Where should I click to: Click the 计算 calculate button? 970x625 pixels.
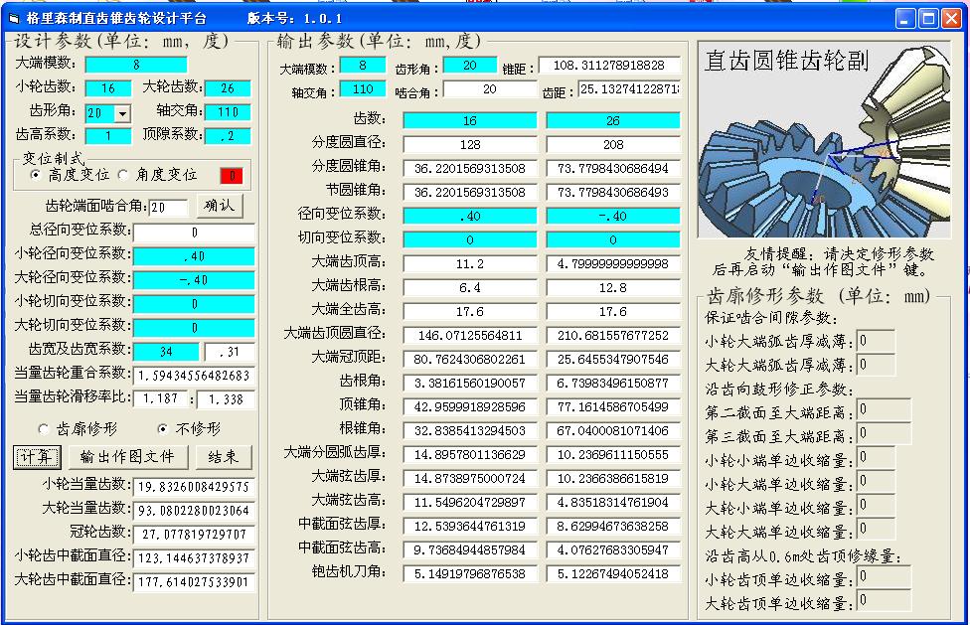click(x=37, y=457)
